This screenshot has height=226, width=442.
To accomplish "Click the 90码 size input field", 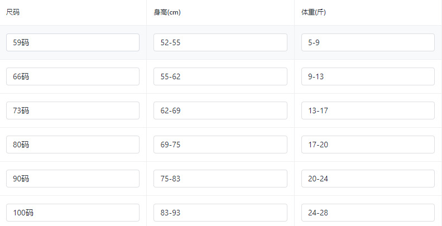I will 73,179.
